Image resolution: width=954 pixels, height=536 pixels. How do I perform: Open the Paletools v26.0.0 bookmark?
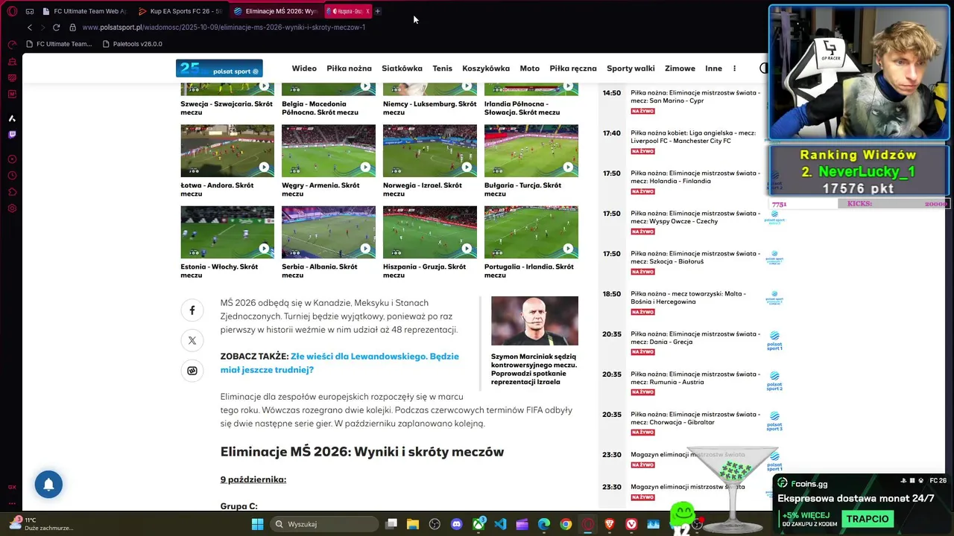tap(132, 44)
